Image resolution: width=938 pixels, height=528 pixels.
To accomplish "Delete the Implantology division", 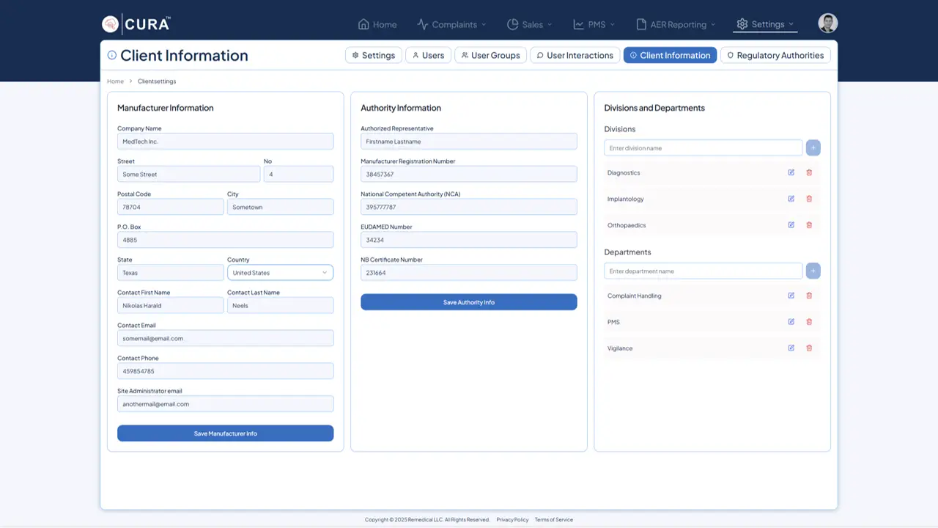I will tap(809, 199).
